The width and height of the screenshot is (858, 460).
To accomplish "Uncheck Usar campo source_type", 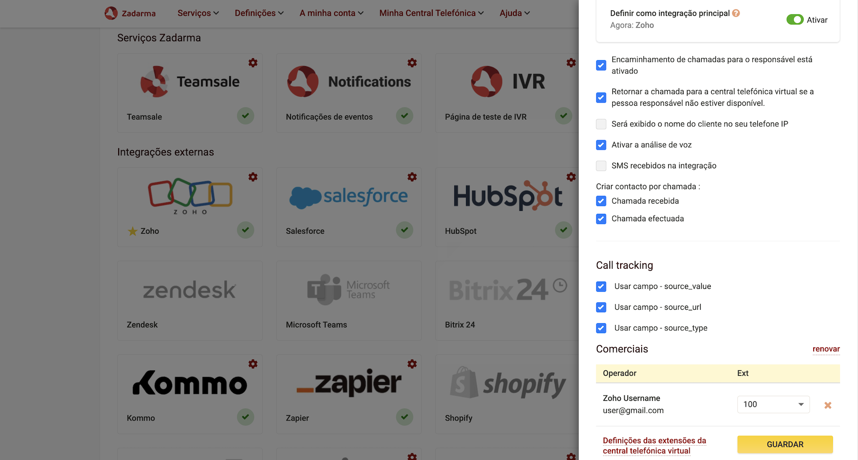I will click(x=601, y=328).
